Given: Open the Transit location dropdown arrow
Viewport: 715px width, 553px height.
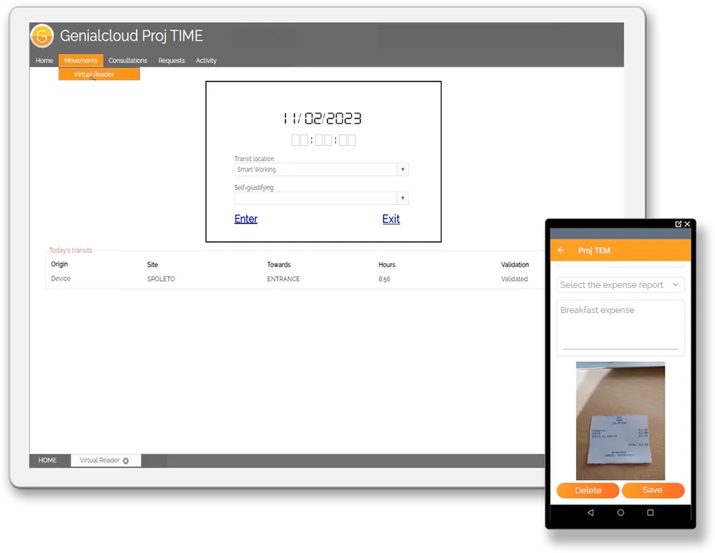Looking at the screenshot, I should click(x=403, y=170).
